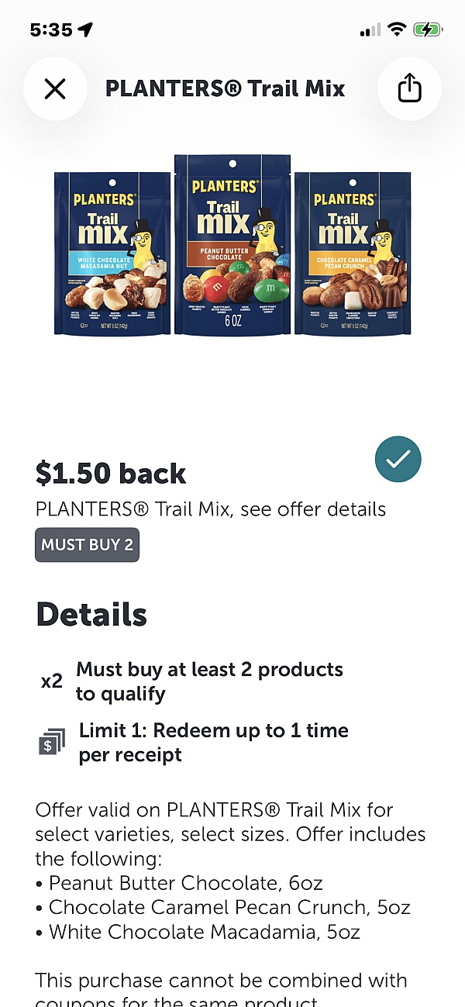
Task: Toggle the teal checkmark to unselect offer
Action: (398, 460)
